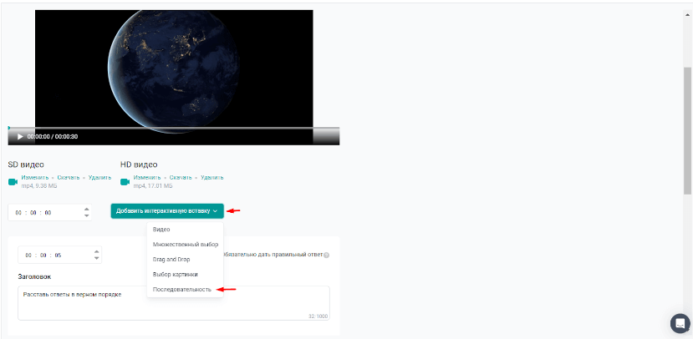Decrease the first time field with the down arrow
Screen dimensions: 693x339
tap(87, 216)
